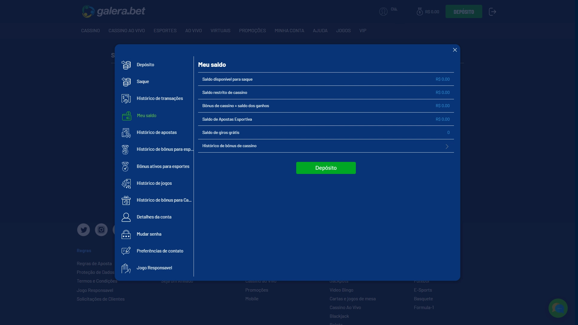Screen dimensions: 578x325
Task: Select Mudar senha label
Action: [149, 234]
